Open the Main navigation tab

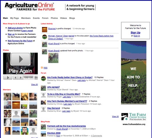point(5,18)
